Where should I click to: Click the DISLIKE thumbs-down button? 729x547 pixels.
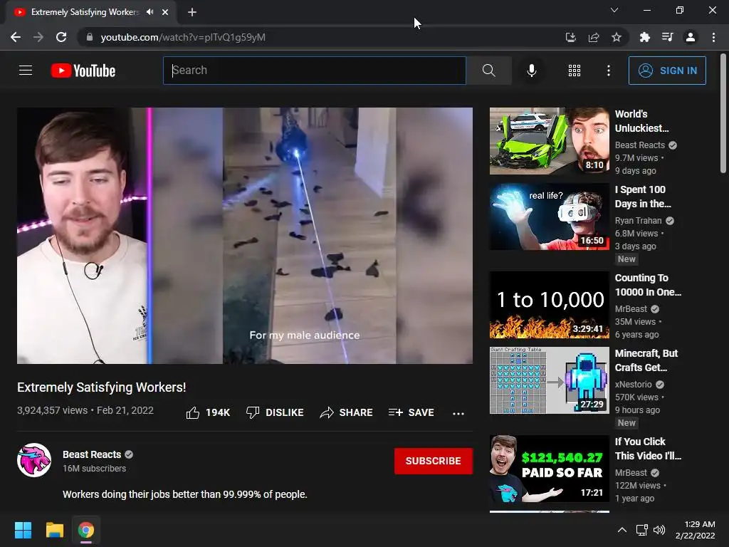click(x=275, y=412)
